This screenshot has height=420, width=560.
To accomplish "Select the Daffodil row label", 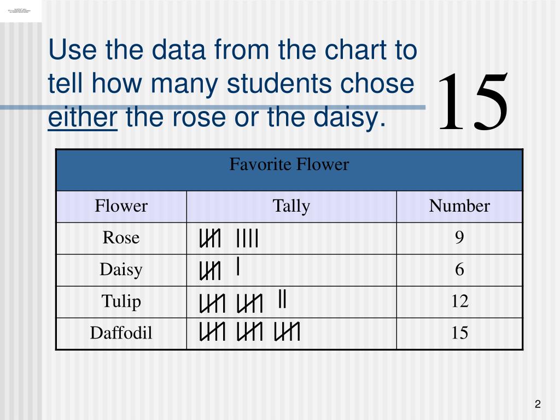I will pyautogui.click(x=121, y=333).
